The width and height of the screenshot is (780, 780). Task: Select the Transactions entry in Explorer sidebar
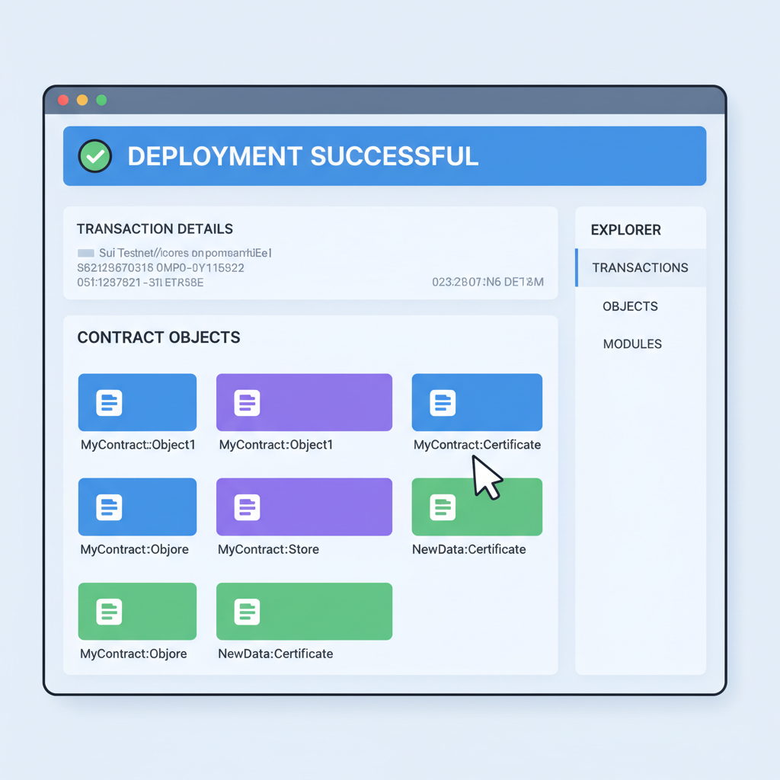(640, 267)
